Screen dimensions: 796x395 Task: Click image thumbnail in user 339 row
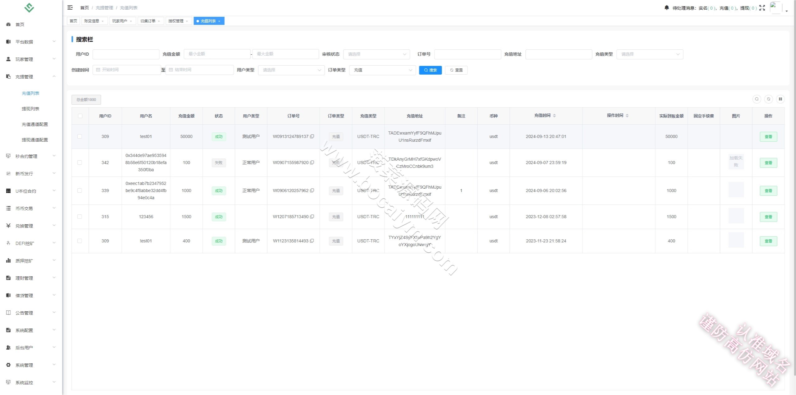click(736, 190)
